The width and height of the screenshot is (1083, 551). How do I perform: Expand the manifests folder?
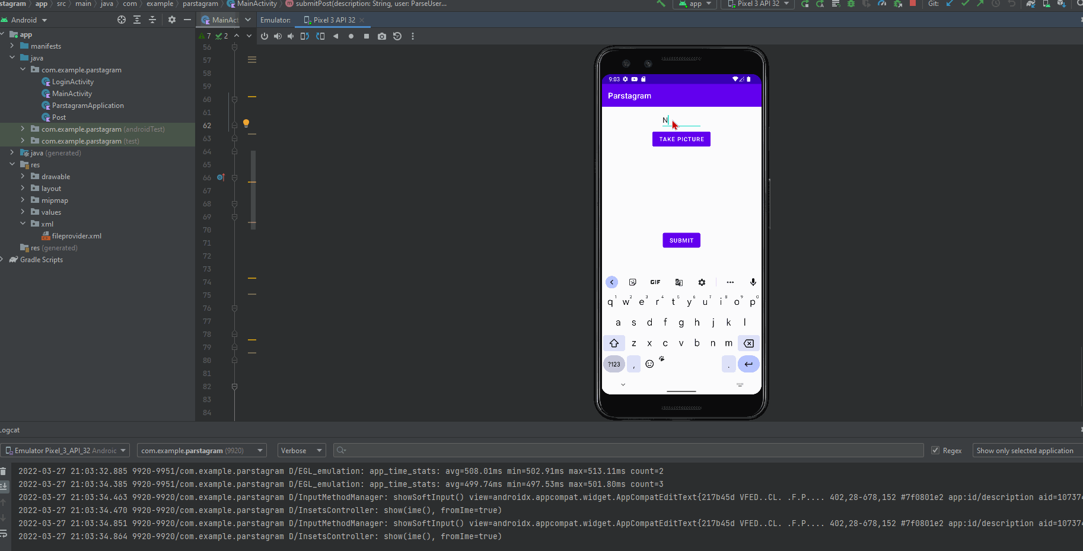coord(12,46)
